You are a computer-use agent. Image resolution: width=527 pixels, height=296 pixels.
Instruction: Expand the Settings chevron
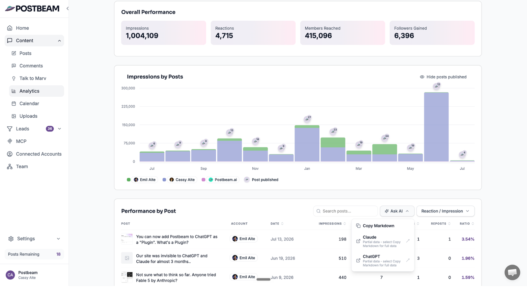click(x=58, y=239)
